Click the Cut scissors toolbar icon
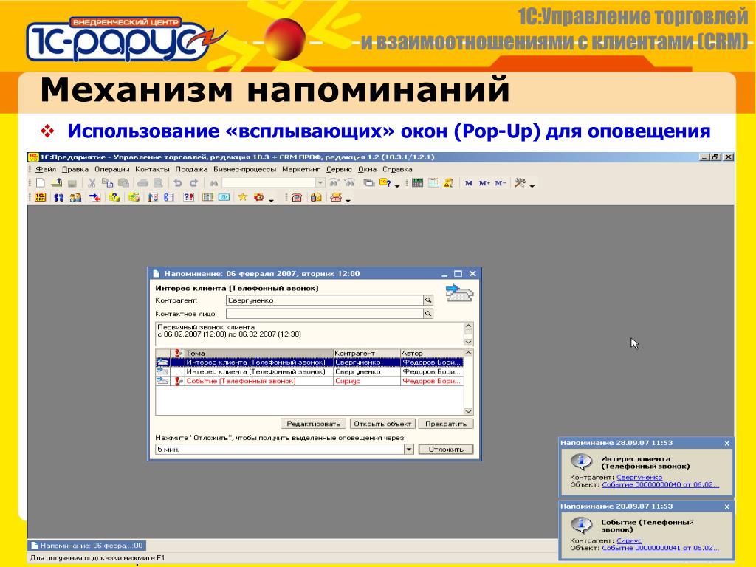The height and width of the screenshot is (567, 756). coord(92,183)
